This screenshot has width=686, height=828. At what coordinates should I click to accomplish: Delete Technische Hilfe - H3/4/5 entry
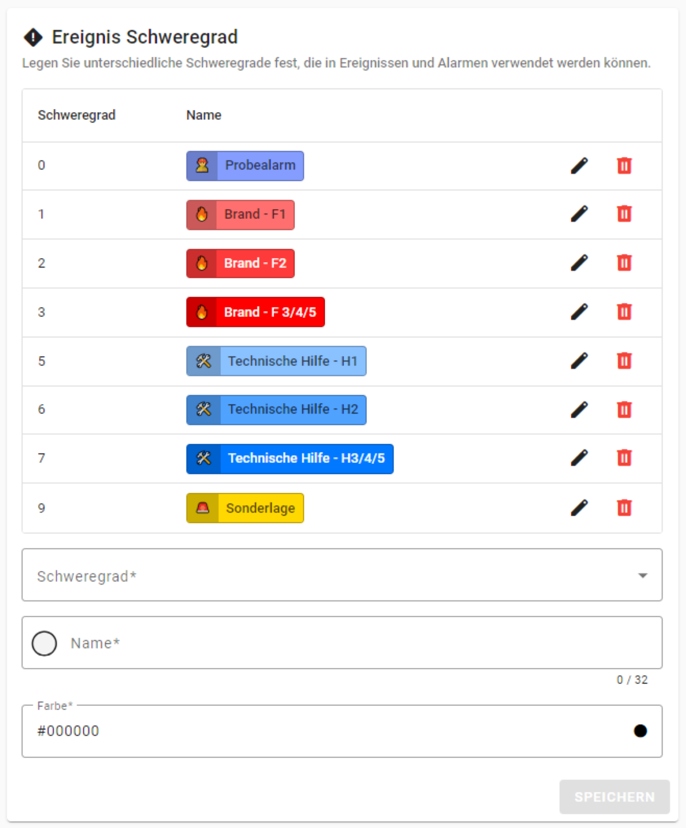(x=624, y=458)
